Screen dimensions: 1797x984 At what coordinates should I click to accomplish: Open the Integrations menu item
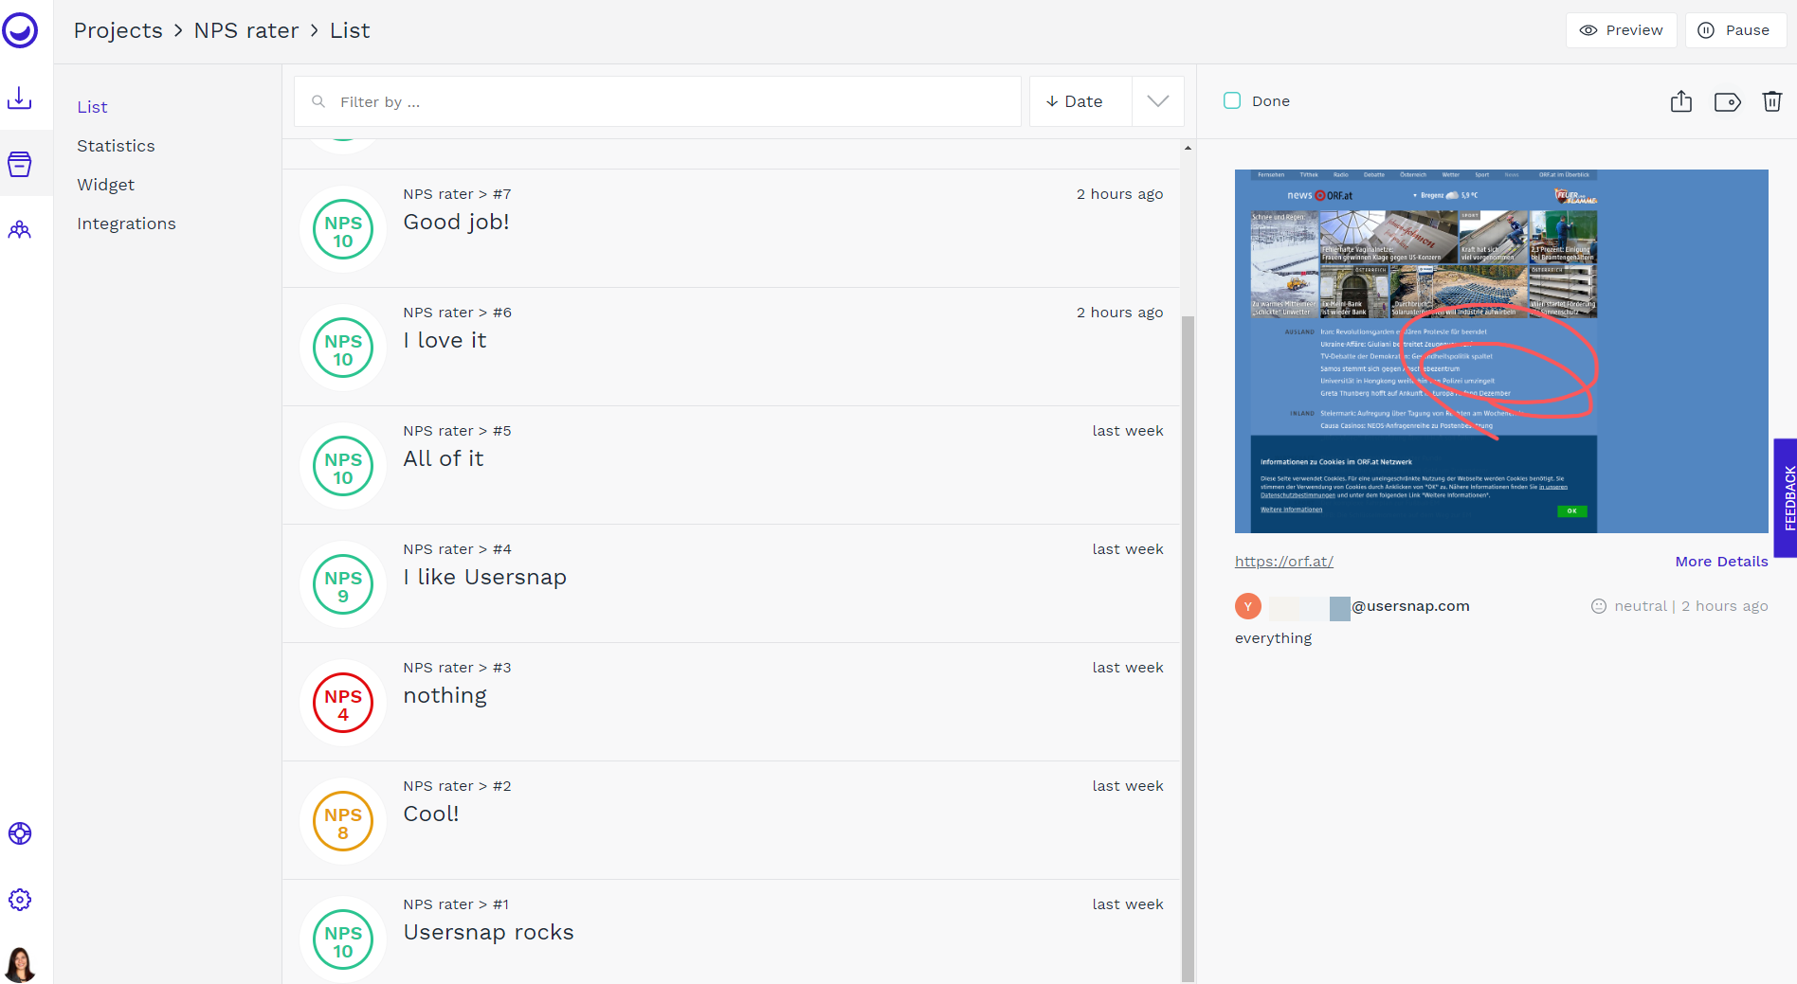tap(126, 224)
